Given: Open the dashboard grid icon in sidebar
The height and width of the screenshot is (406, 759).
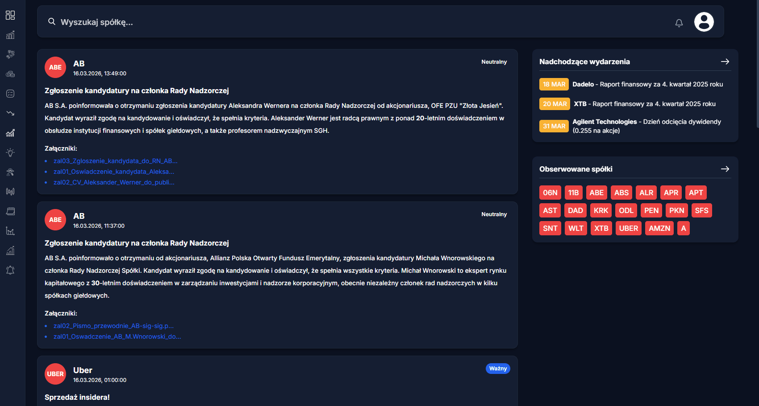Looking at the screenshot, I should pyautogui.click(x=10, y=15).
